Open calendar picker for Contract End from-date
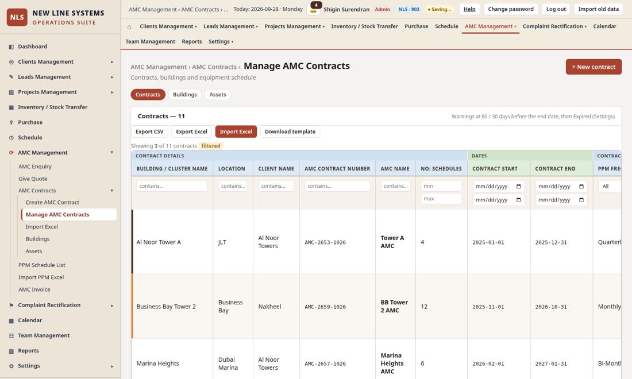 point(581,187)
